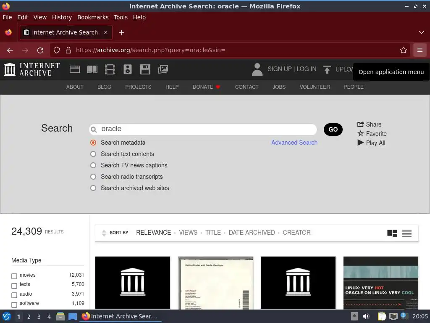This screenshot has width=430, height=323.
Task: Open the Wayback web icon
Action: point(75,69)
